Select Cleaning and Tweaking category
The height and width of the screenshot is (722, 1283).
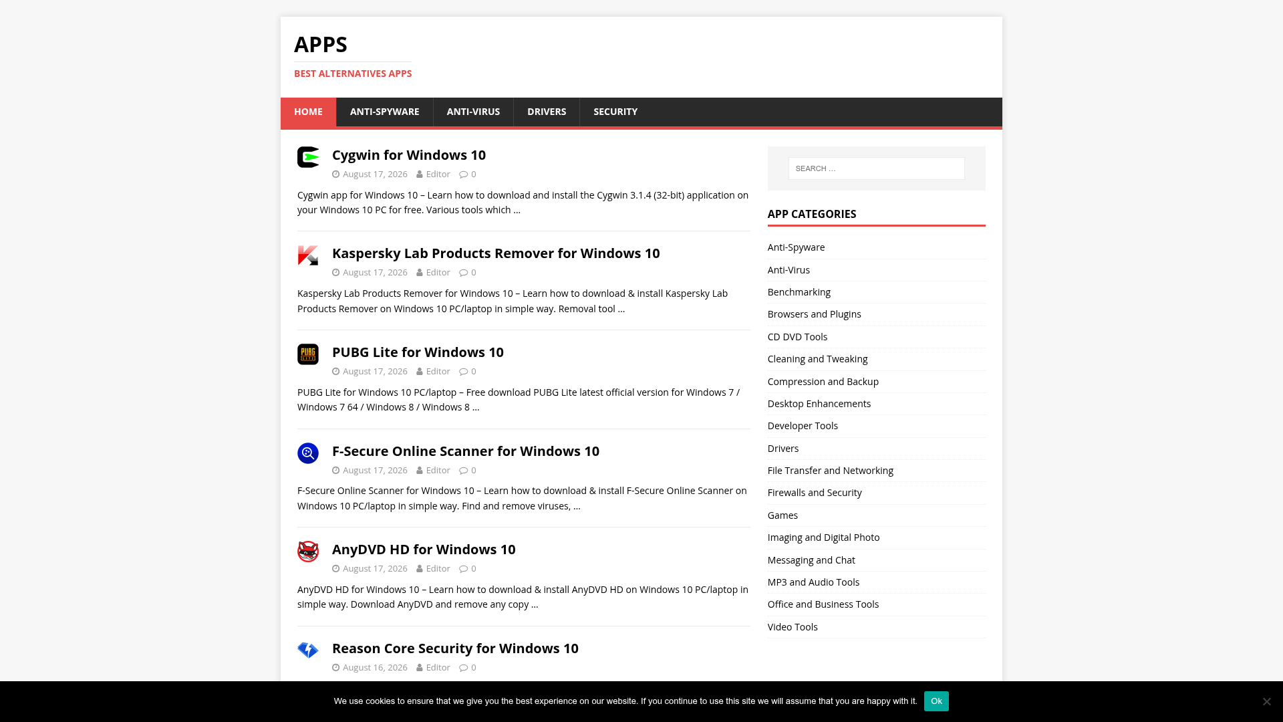tap(817, 359)
